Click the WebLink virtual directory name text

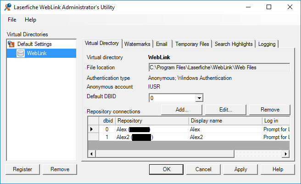click(159, 57)
